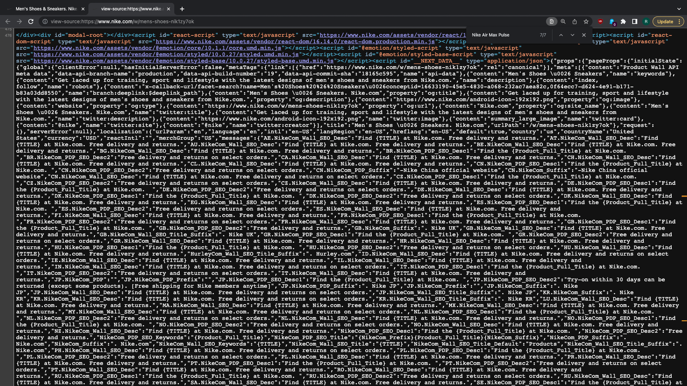The image size is (687, 386).
Task: Go forward to the next page
Action: pos(19,21)
